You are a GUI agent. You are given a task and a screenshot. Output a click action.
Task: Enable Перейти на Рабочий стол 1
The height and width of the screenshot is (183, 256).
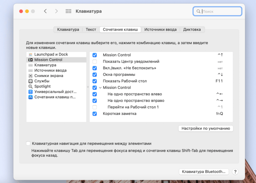tap(94, 107)
